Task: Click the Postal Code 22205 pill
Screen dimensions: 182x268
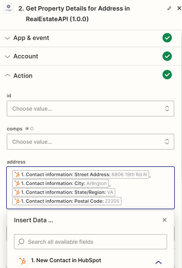Action: (x=67, y=201)
